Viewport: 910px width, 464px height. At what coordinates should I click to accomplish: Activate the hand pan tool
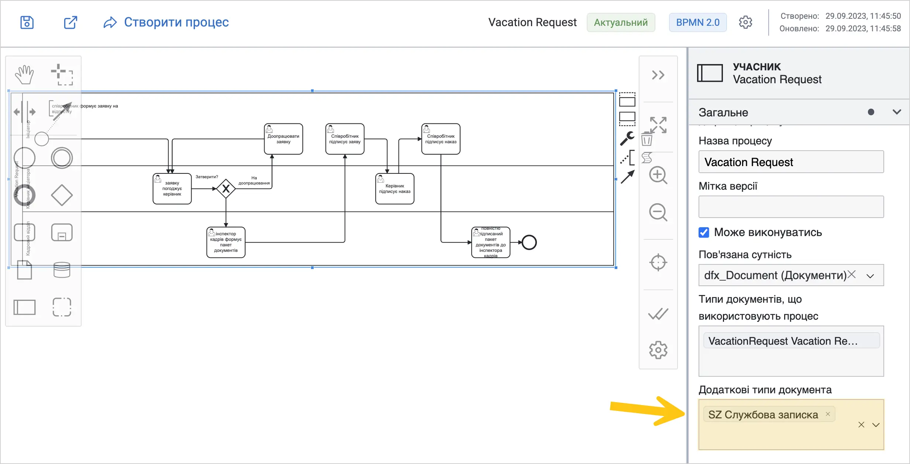[24, 75]
